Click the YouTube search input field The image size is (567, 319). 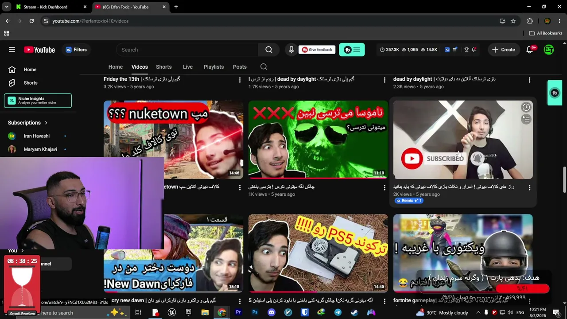(187, 50)
